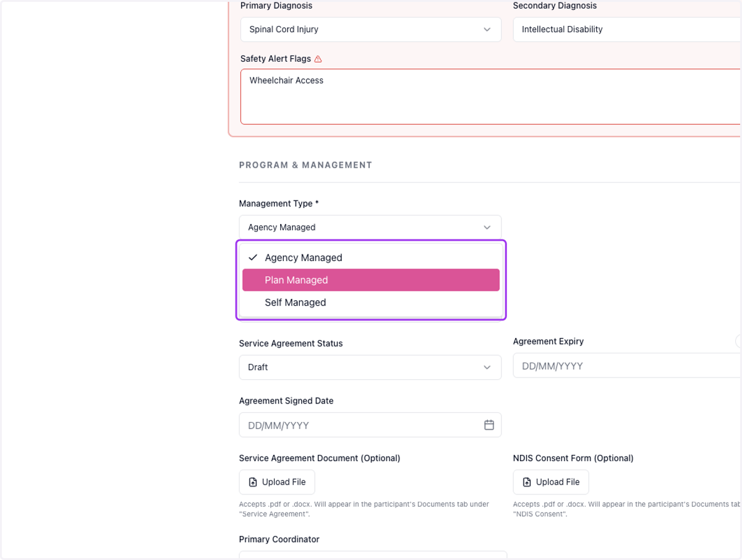The height and width of the screenshot is (560, 742).
Task: Click the chevron of Service Agreement Status
Action: tap(487, 367)
